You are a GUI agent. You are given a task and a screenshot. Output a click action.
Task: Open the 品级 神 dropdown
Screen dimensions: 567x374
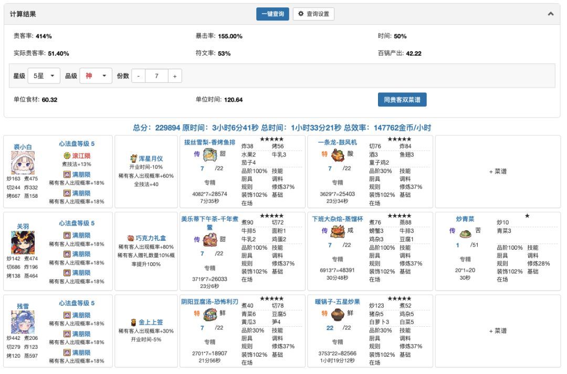(96, 76)
